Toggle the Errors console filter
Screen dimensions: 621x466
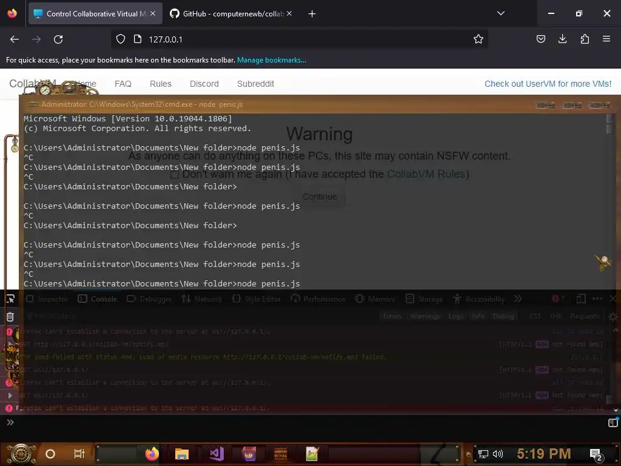tap(392, 316)
